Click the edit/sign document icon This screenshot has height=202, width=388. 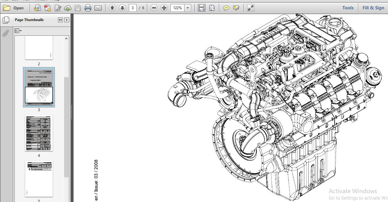pyautogui.click(x=58, y=8)
